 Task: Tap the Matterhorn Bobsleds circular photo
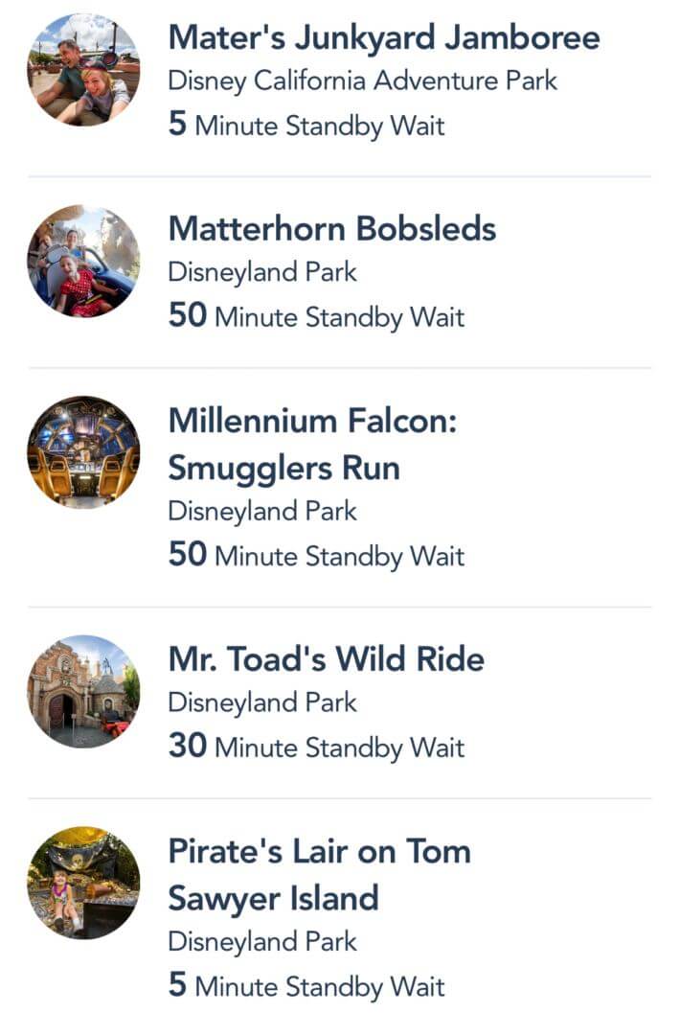[x=83, y=261]
